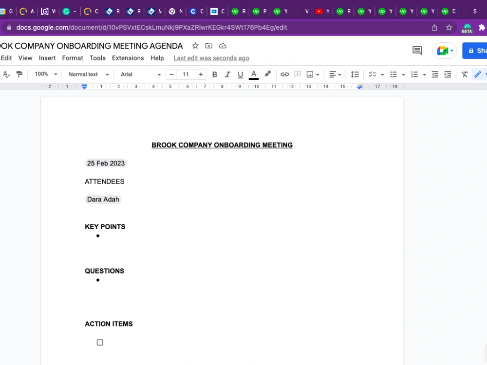Click the ATTENDEES text

(x=104, y=182)
